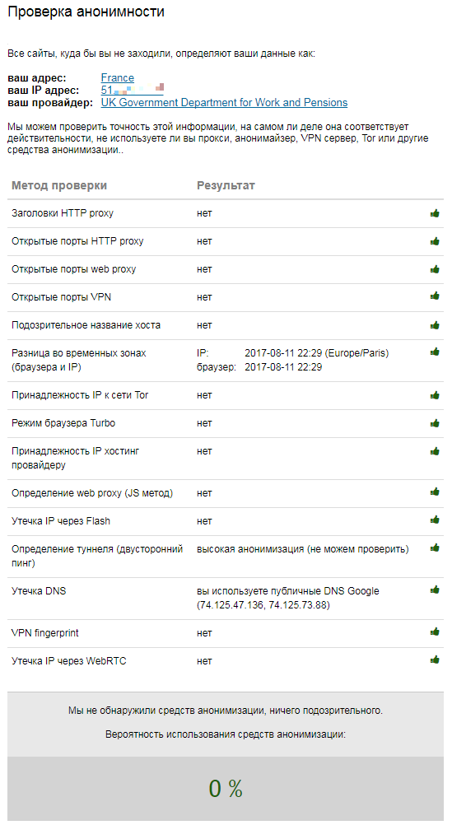This screenshot has width=452, height=825.
Task: Click thumbs-up icon for Заголовки HTTP proxy
Action: (x=435, y=213)
